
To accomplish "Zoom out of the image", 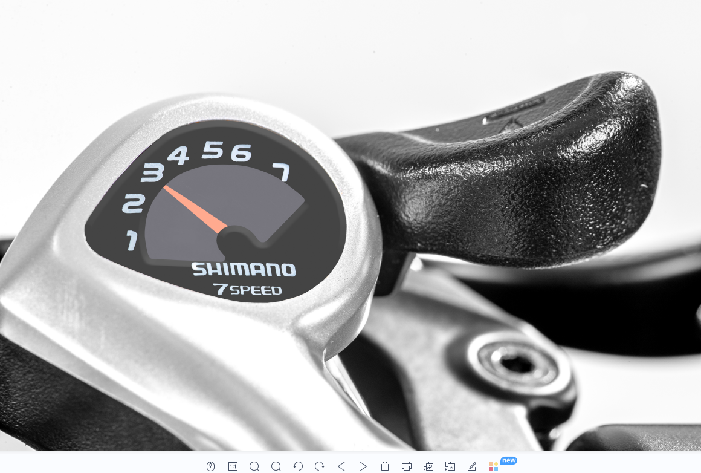I will [x=276, y=466].
